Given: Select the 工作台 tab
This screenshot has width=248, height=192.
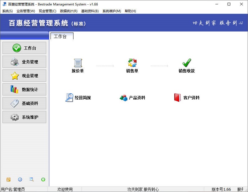Looking at the screenshot, I should click(62, 36).
